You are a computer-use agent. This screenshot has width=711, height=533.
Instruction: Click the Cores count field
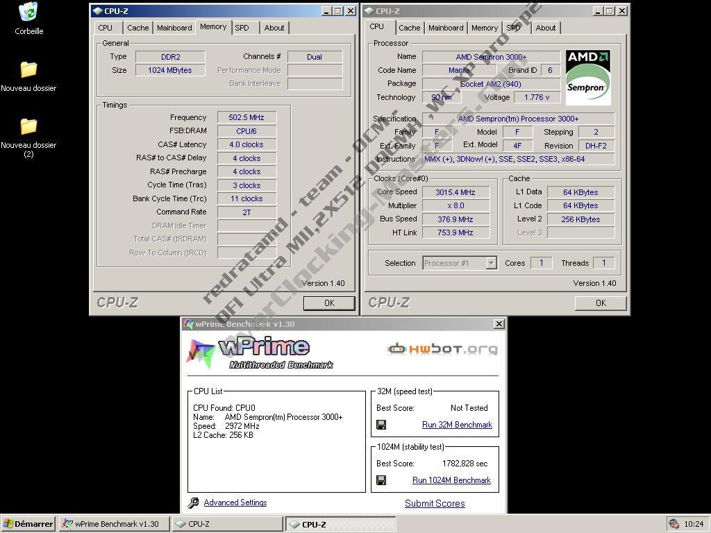(x=542, y=263)
